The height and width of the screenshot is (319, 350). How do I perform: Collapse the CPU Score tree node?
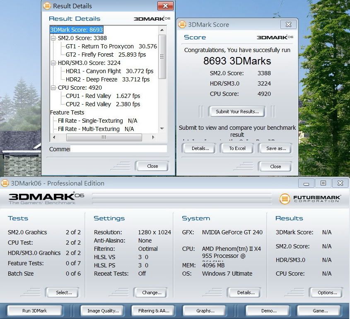click(x=53, y=88)
